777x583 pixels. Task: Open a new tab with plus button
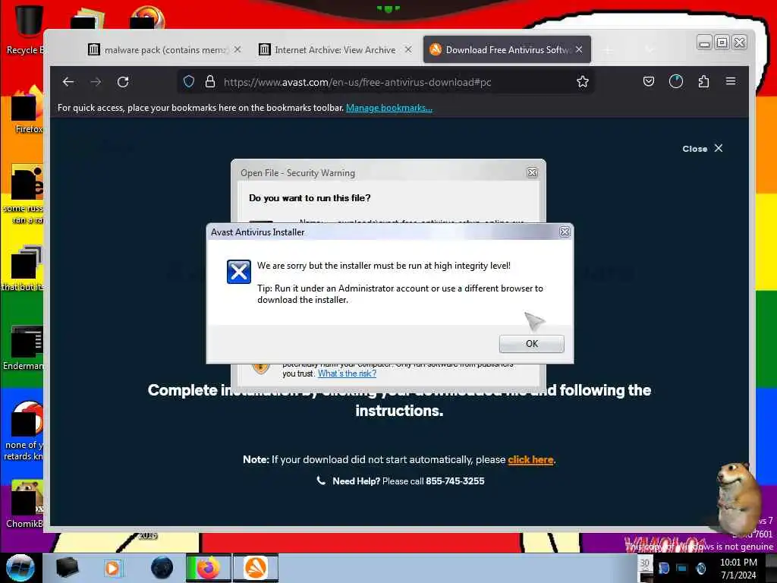point(608,49)
